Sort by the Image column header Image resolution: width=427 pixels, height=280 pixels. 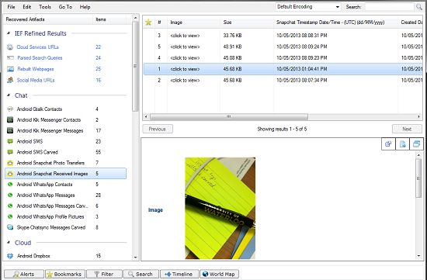point(193,22)
